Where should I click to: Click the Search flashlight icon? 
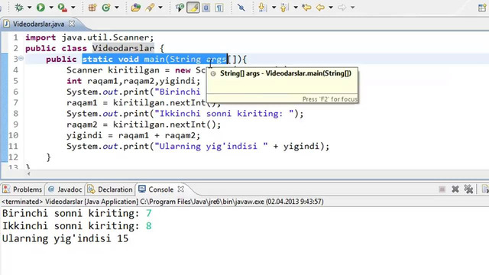tap(150, 7)
